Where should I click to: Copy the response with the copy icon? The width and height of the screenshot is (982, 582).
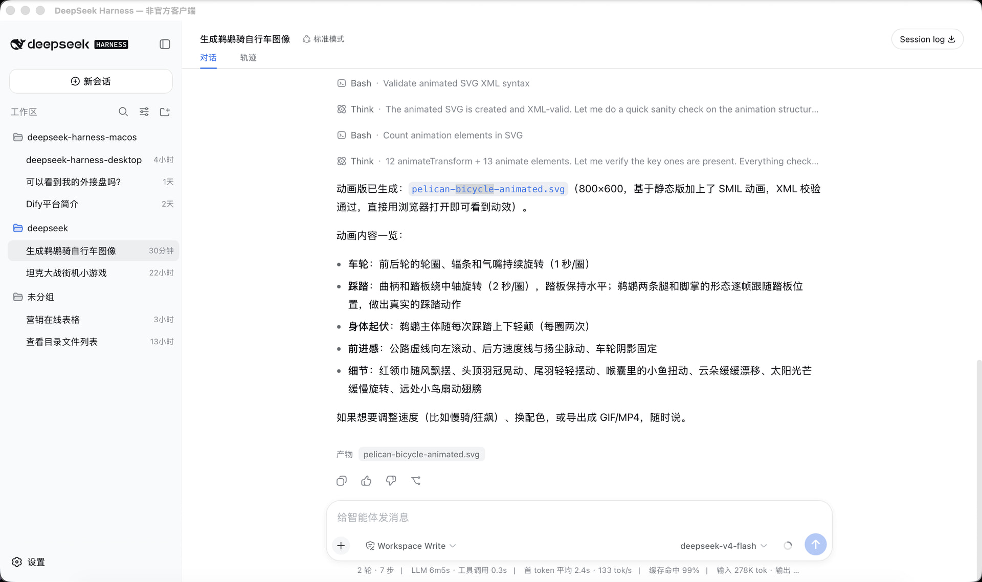[342, 481]
